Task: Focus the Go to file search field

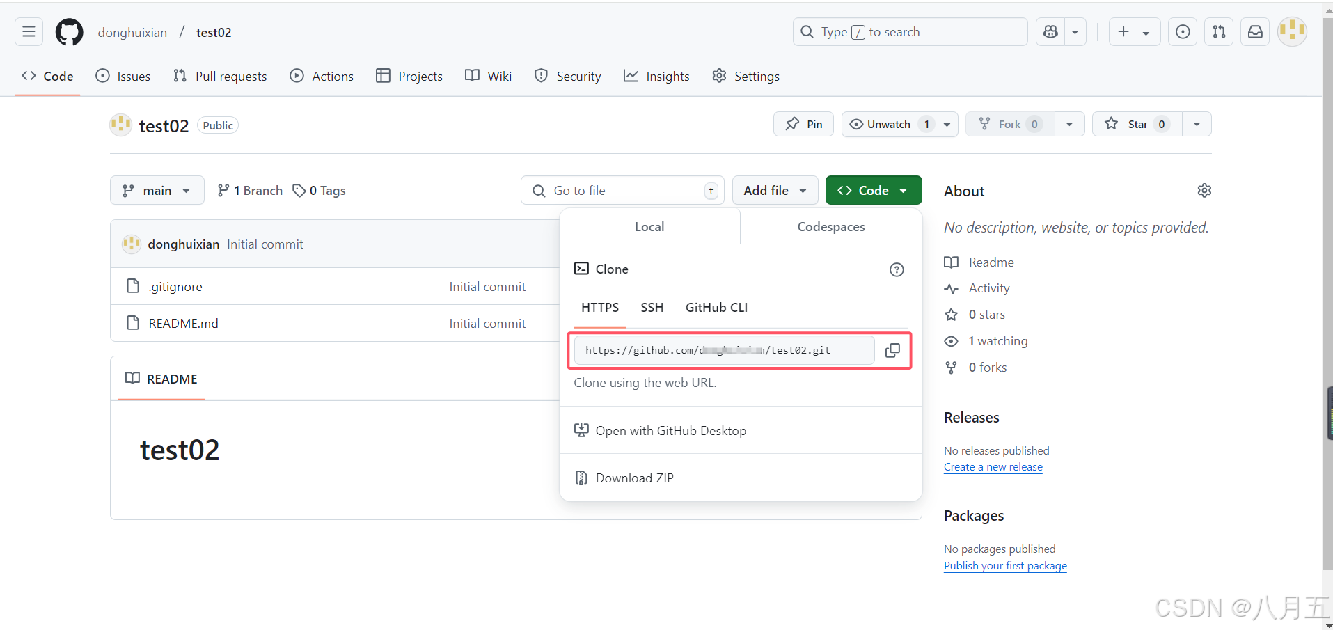Action: [622, 190]
